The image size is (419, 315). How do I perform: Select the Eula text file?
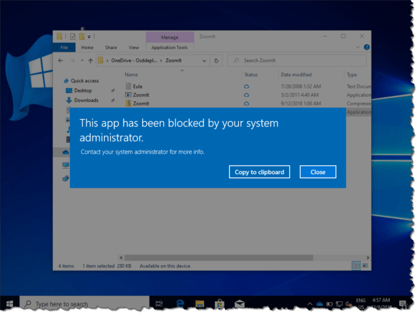tap(136, 86)
